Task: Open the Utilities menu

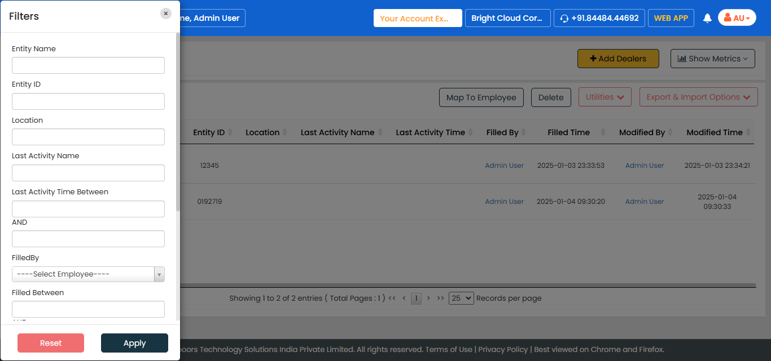Action: click(604, 97)
